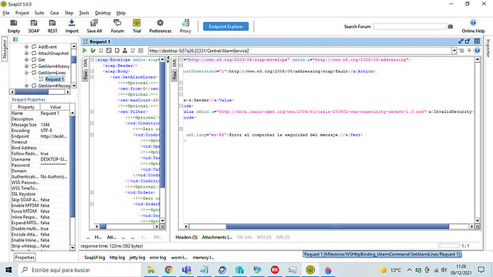This screenshot has height=277, width=493.
Task: Click the Import project icon
Action: [x=71, y=26]
